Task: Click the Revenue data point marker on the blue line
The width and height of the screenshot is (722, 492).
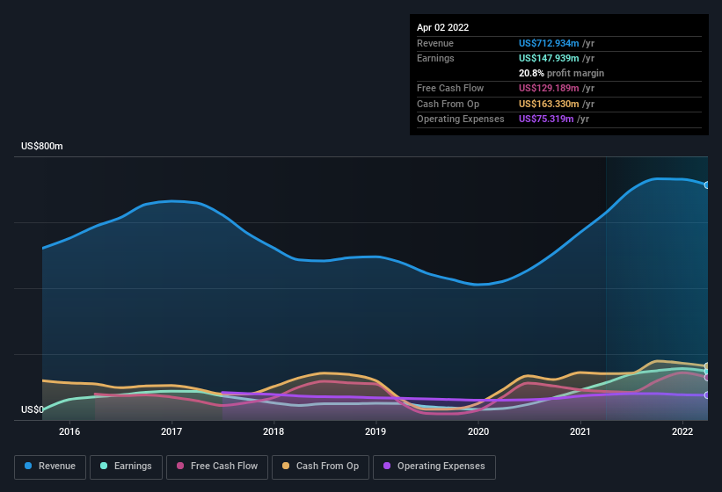Action: coord(707,184)
